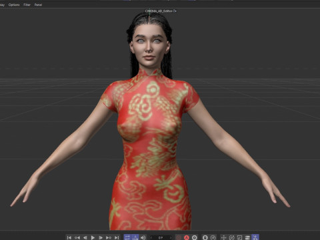The width and height of the screenshot is (320, 240).
Task: Click the record active objects button
Action: pyautogui.click(x=179, y=237)
